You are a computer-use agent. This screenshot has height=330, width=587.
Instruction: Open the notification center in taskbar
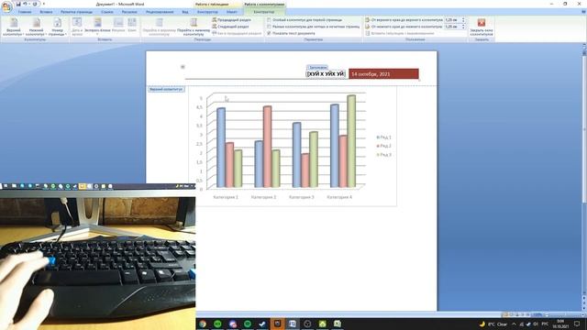[577, 324]
